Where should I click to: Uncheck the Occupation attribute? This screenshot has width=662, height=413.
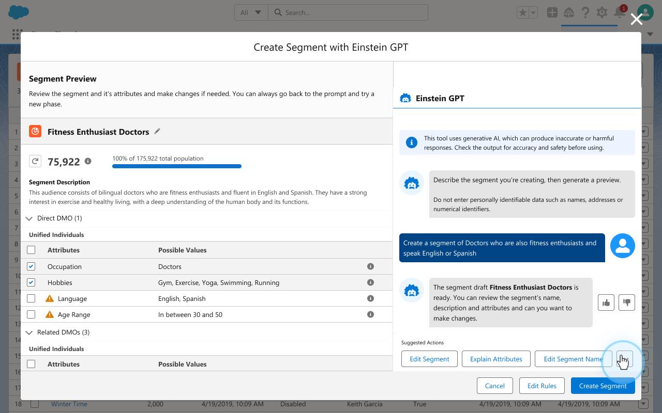coord(31,266)
